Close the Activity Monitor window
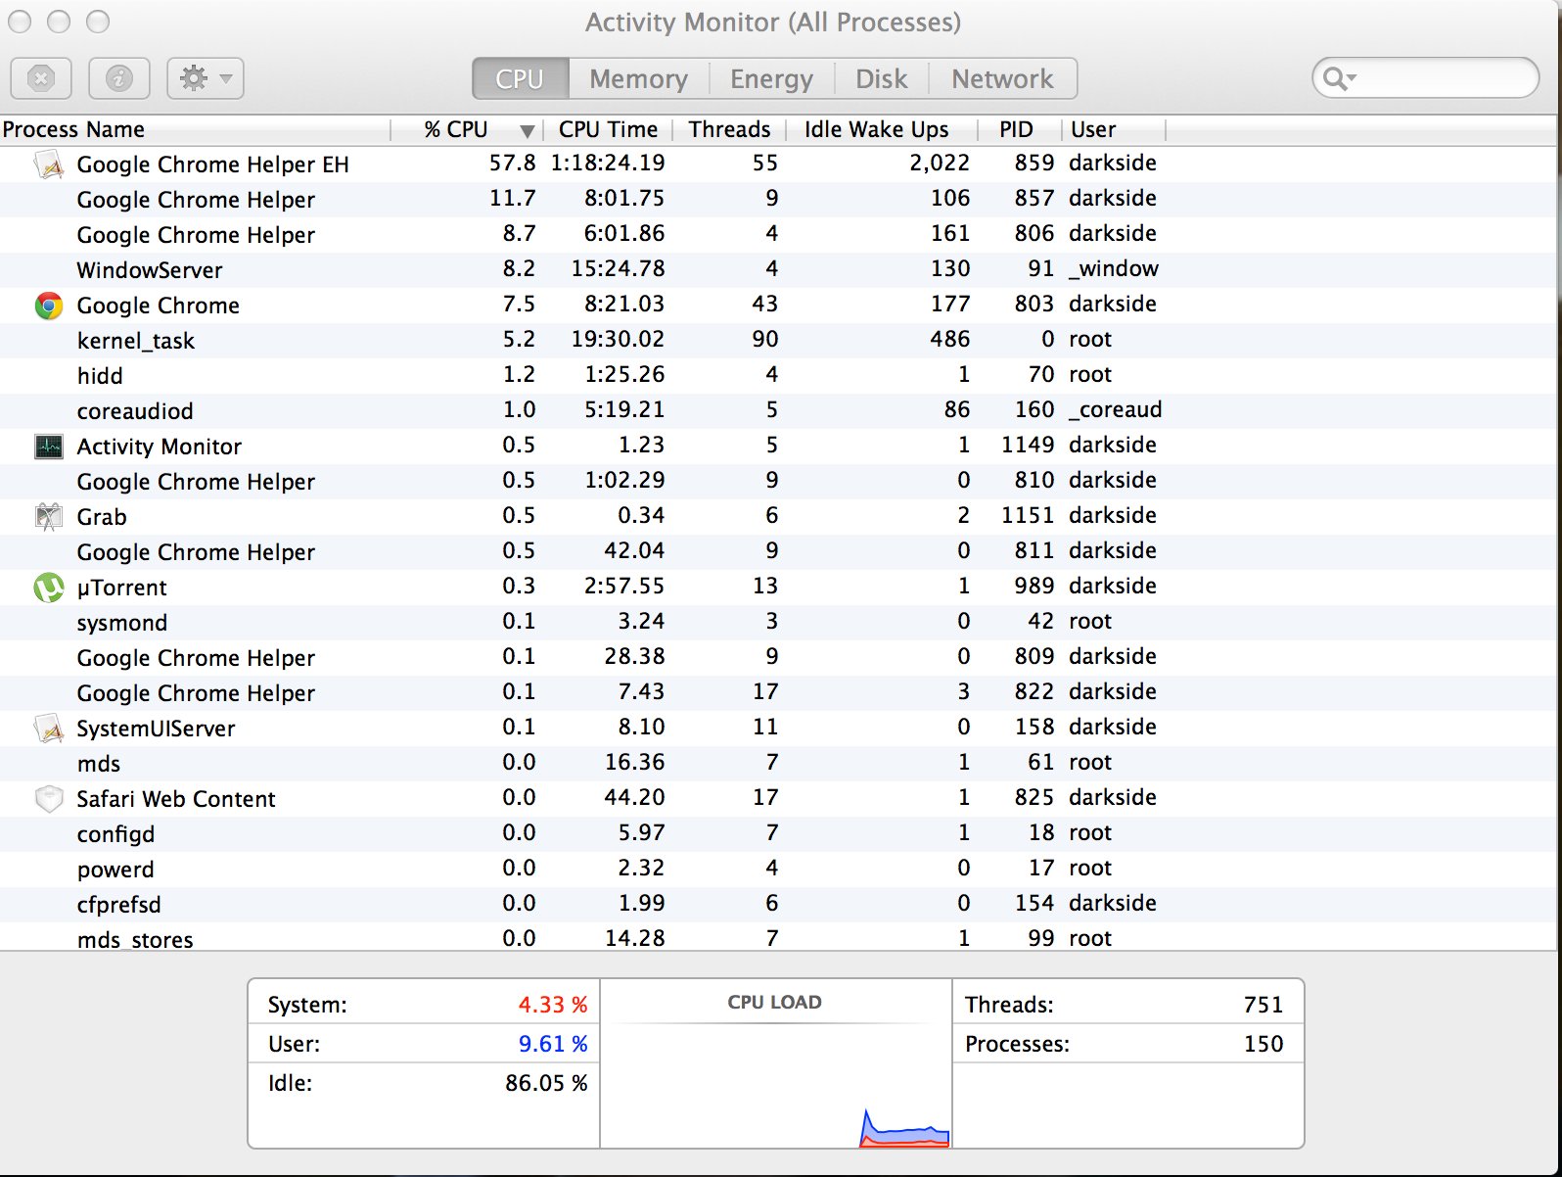 pos(21,22)
